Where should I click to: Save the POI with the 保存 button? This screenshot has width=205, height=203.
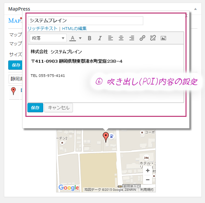coord(35,108)
